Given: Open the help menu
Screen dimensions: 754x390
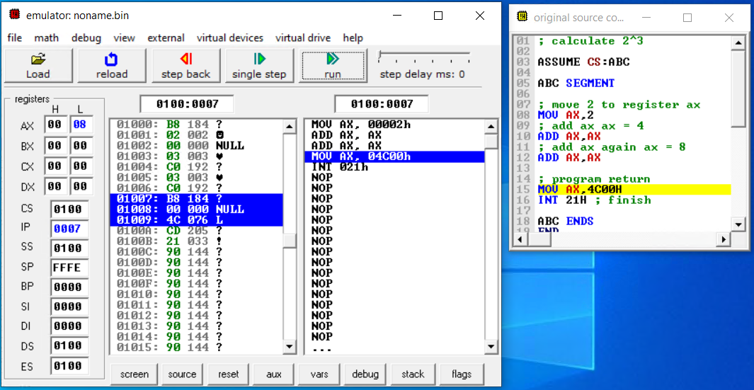Looking at the screenshot, I should pyautogui.click(x=353, y=38).
